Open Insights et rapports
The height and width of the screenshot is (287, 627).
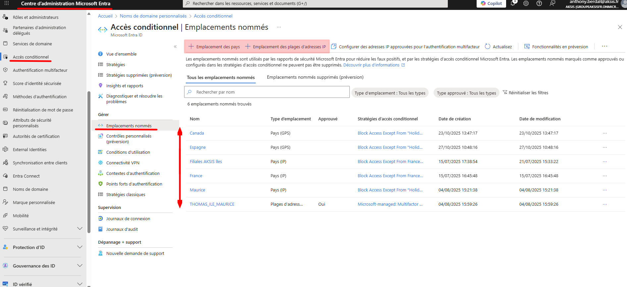(x=125, y=86)
